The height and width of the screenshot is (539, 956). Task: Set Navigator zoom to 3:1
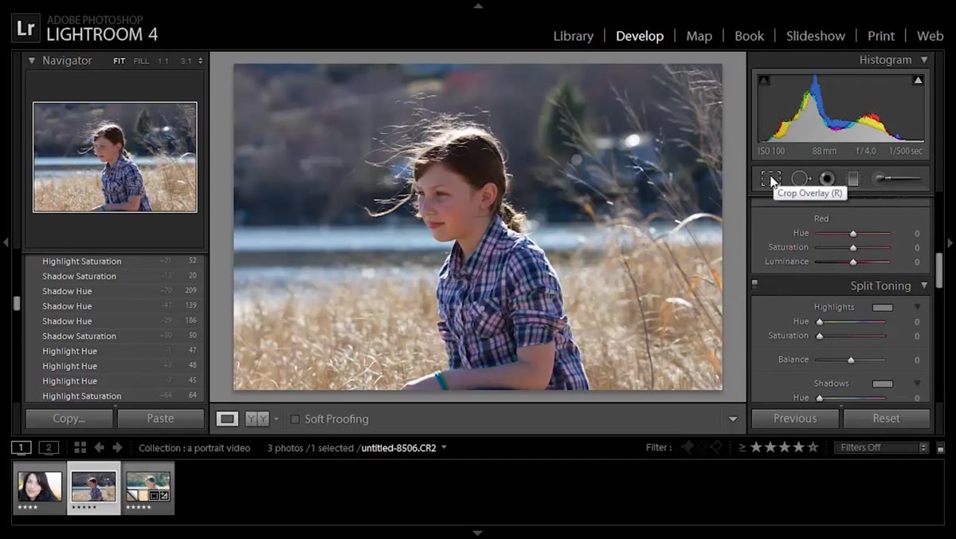[x=186, y=61]
